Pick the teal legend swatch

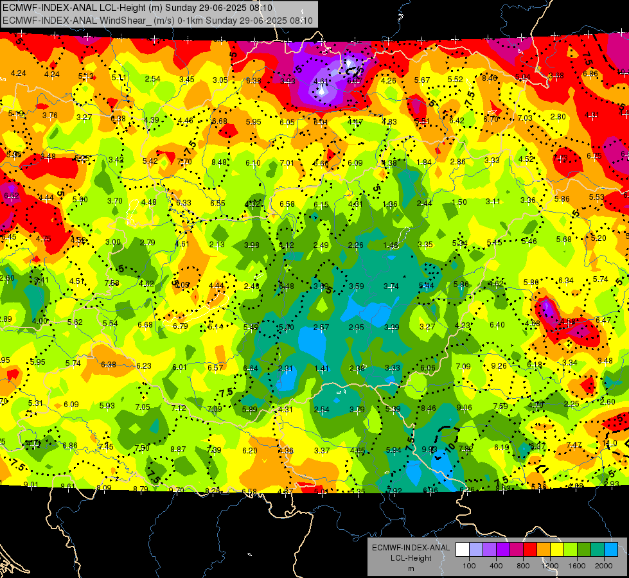point(597,550)
